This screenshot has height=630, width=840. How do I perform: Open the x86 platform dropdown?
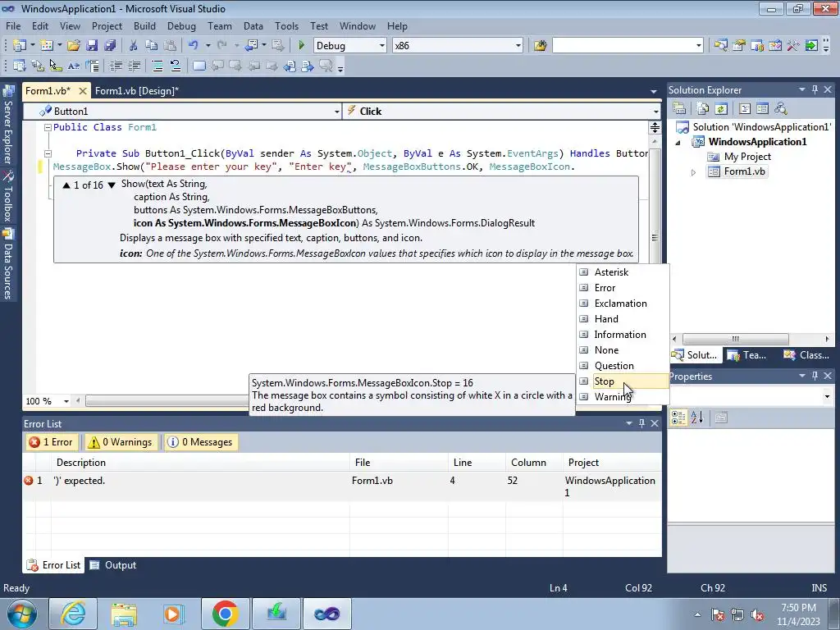coord(518,46)
